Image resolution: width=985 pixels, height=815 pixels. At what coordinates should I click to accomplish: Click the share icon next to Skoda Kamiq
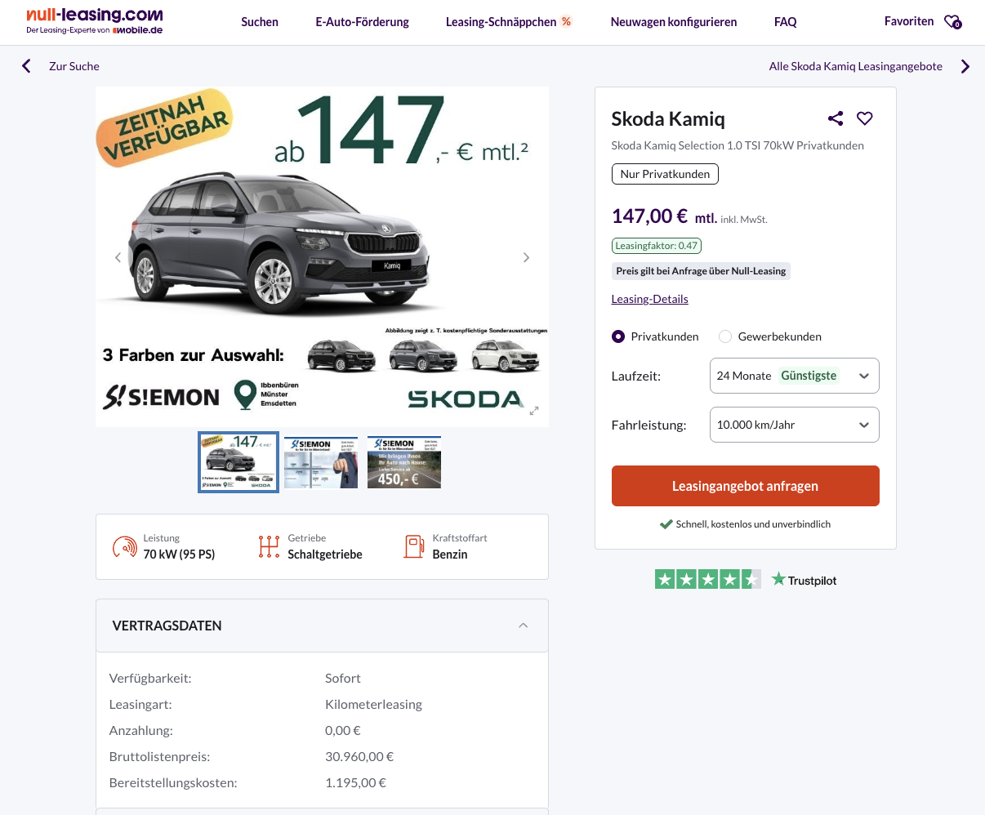click(x=835, y=118)
